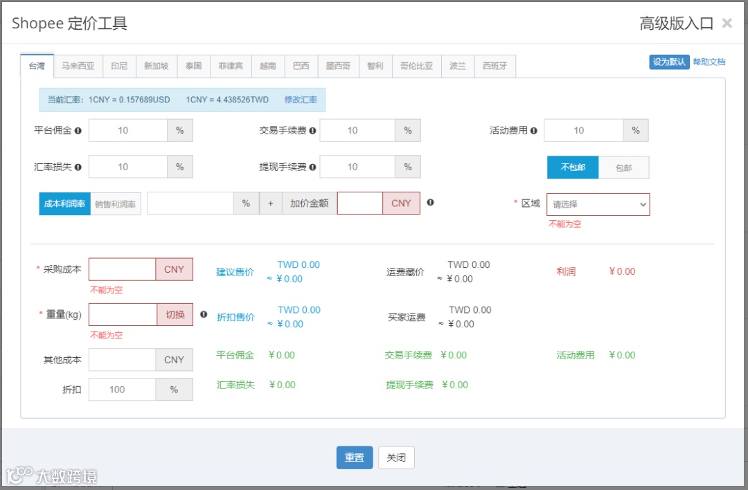Click the 运费藏价 label

tap(405, 272)
